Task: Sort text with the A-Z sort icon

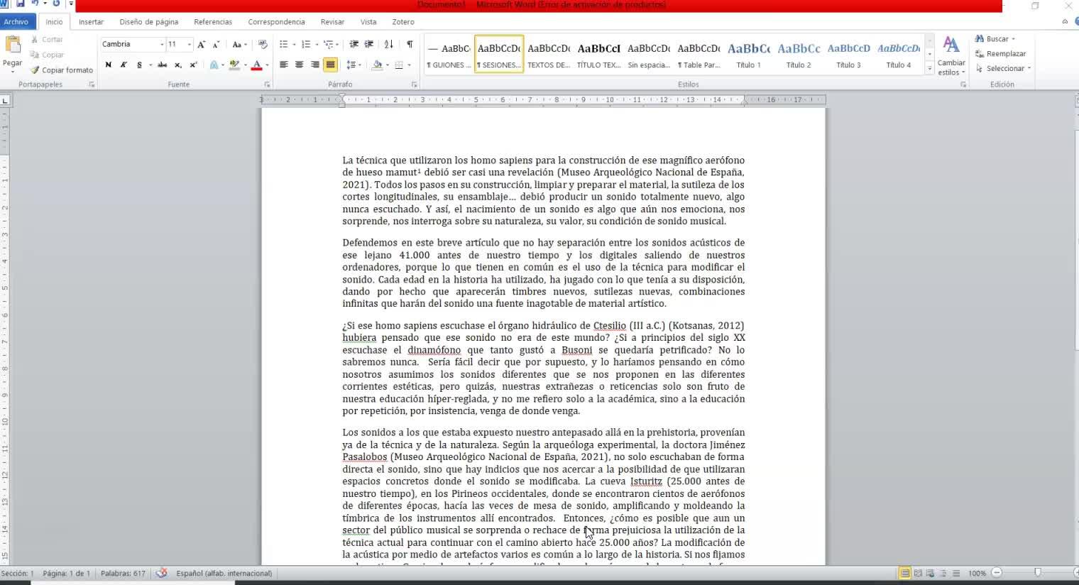Action: pyautogui.click(x=389, y=45)
